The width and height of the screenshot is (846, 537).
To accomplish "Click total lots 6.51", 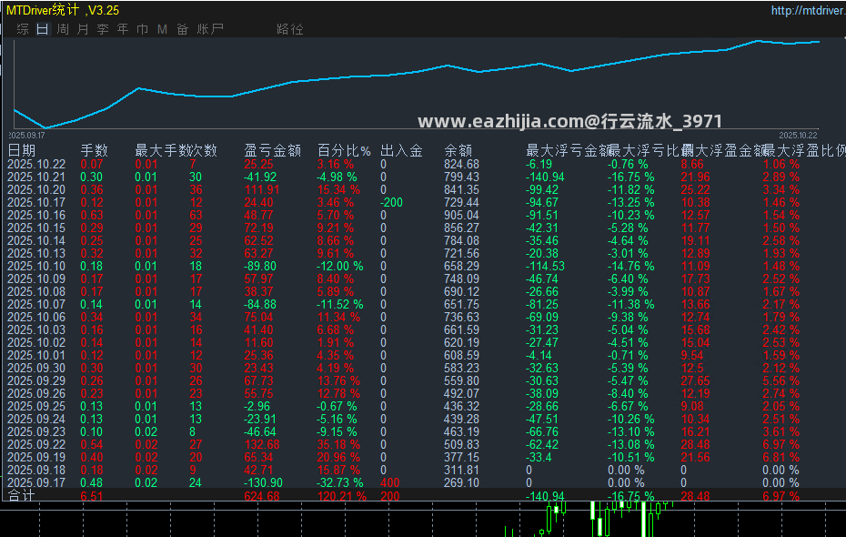I will tap(92, 496).
